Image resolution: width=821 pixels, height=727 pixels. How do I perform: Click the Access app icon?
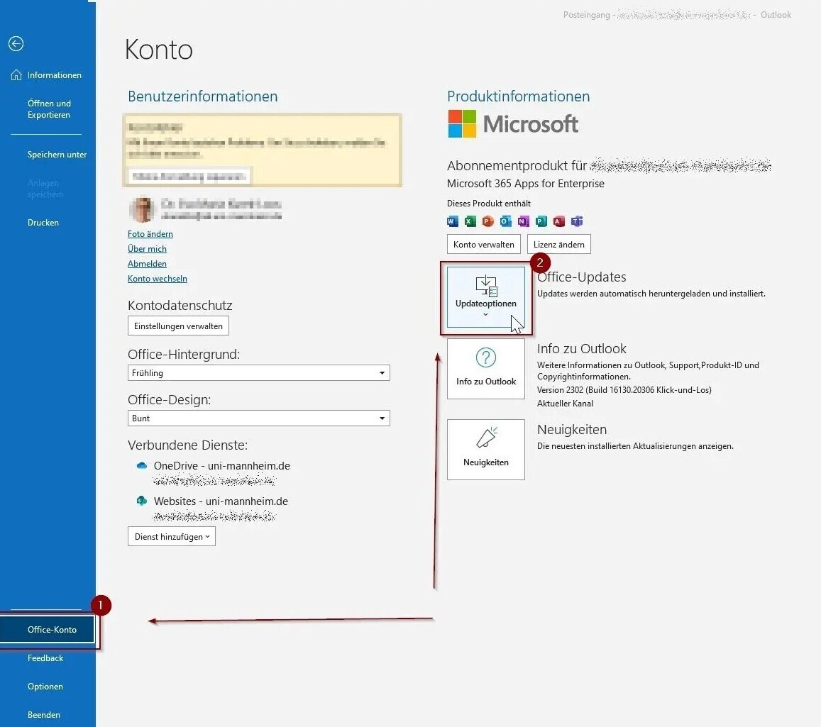click(x=559, y=221)
